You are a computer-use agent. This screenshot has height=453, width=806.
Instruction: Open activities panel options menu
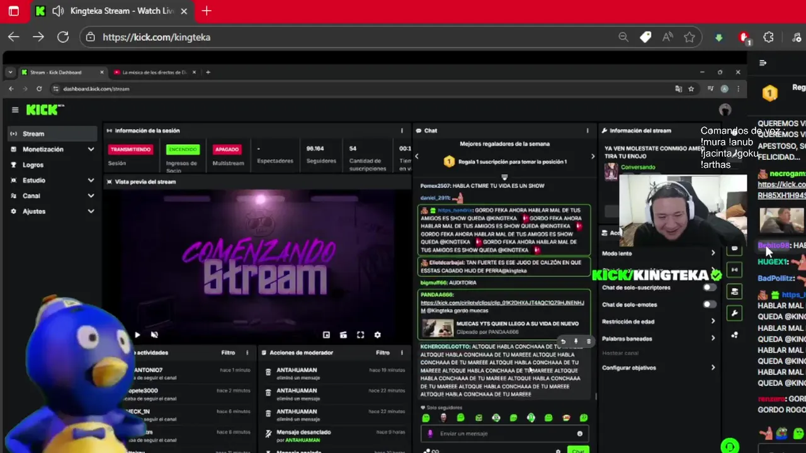click(x=247, y=353)
